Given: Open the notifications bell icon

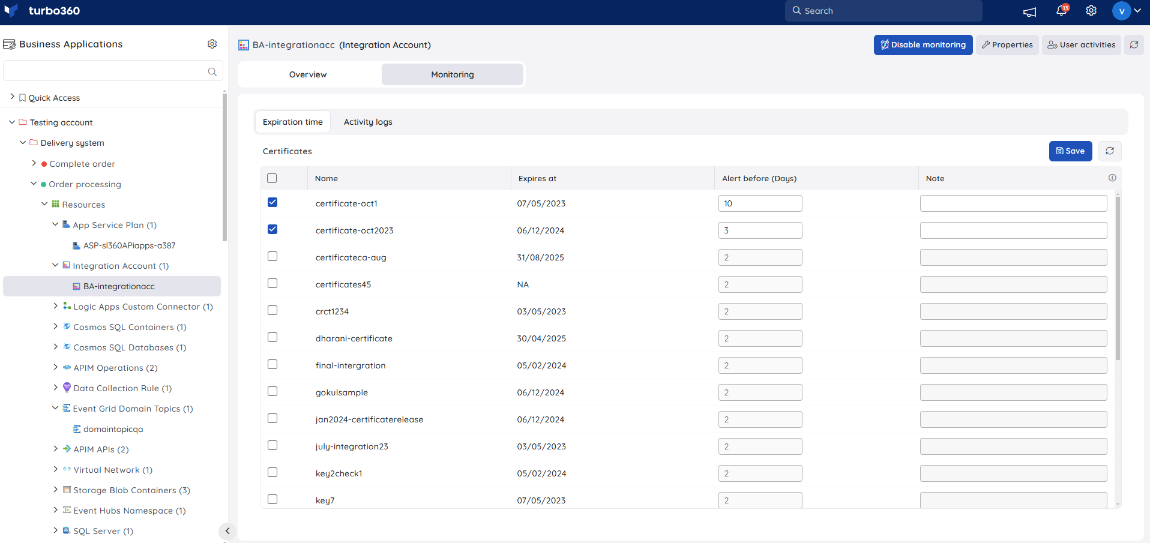Looking at the screenshot, I should pyautogui.click(x=1062, y=10).
